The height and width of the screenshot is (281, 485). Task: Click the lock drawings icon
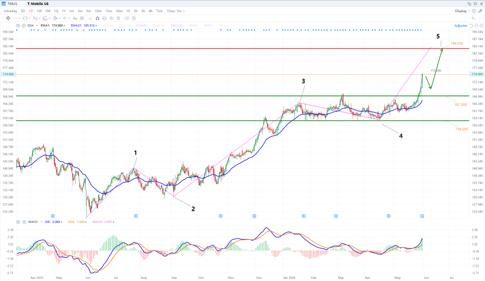point(104,18)
